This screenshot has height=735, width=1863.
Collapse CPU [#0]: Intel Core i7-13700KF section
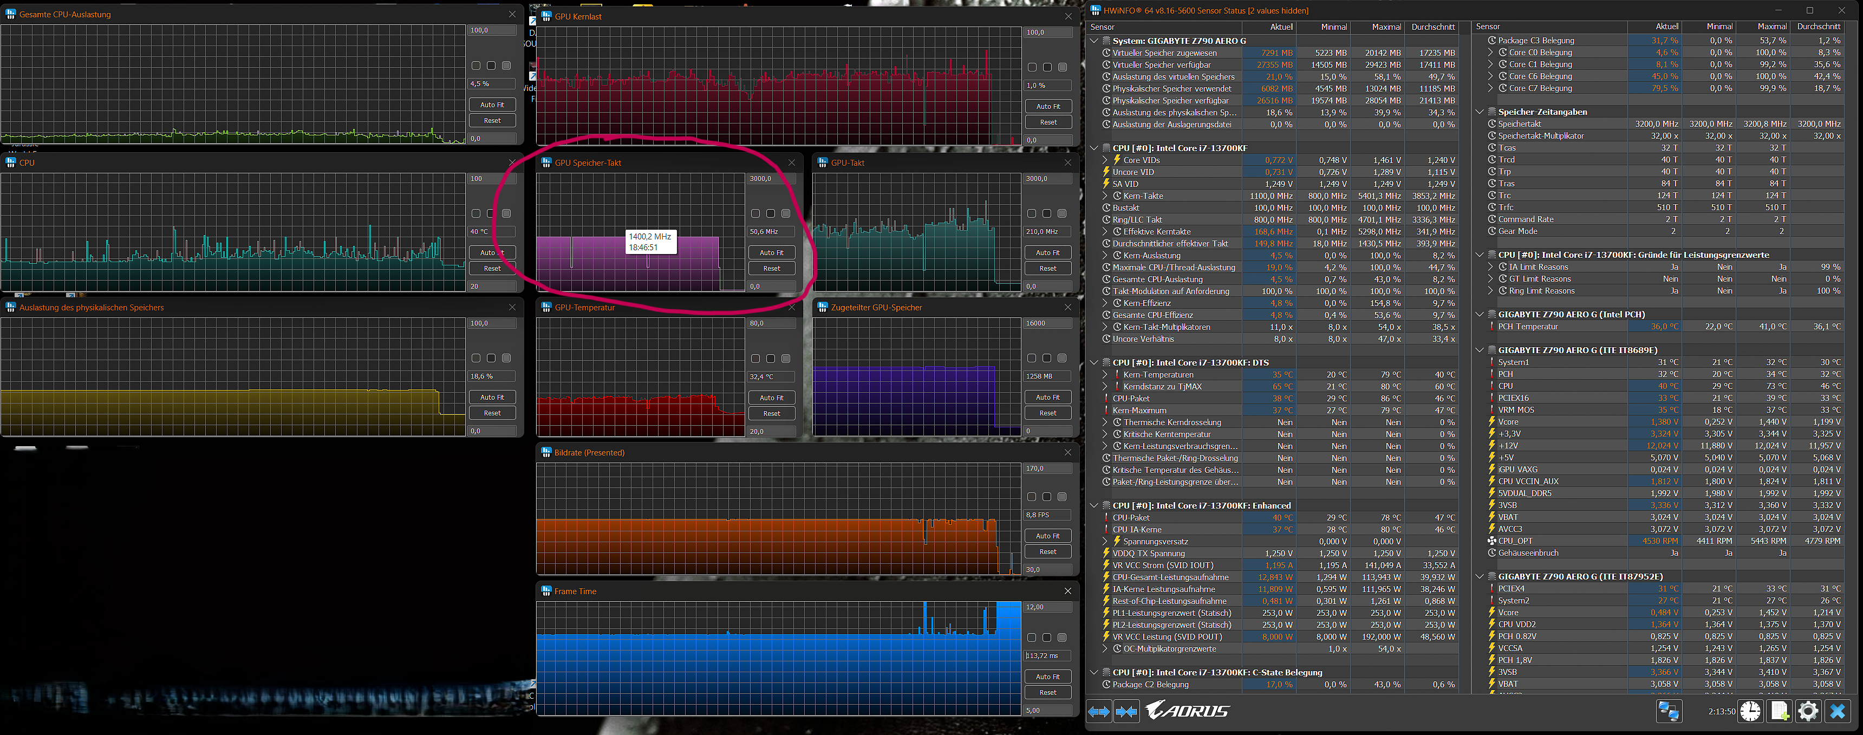click(x=1094, y=148)
